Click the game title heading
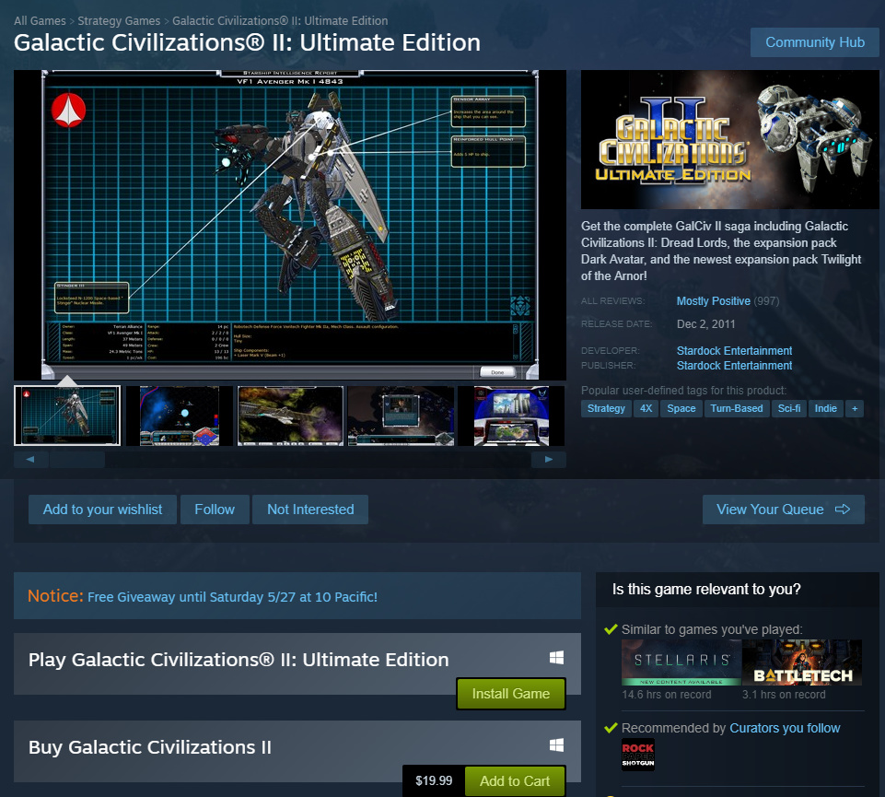 coord(247,43)
